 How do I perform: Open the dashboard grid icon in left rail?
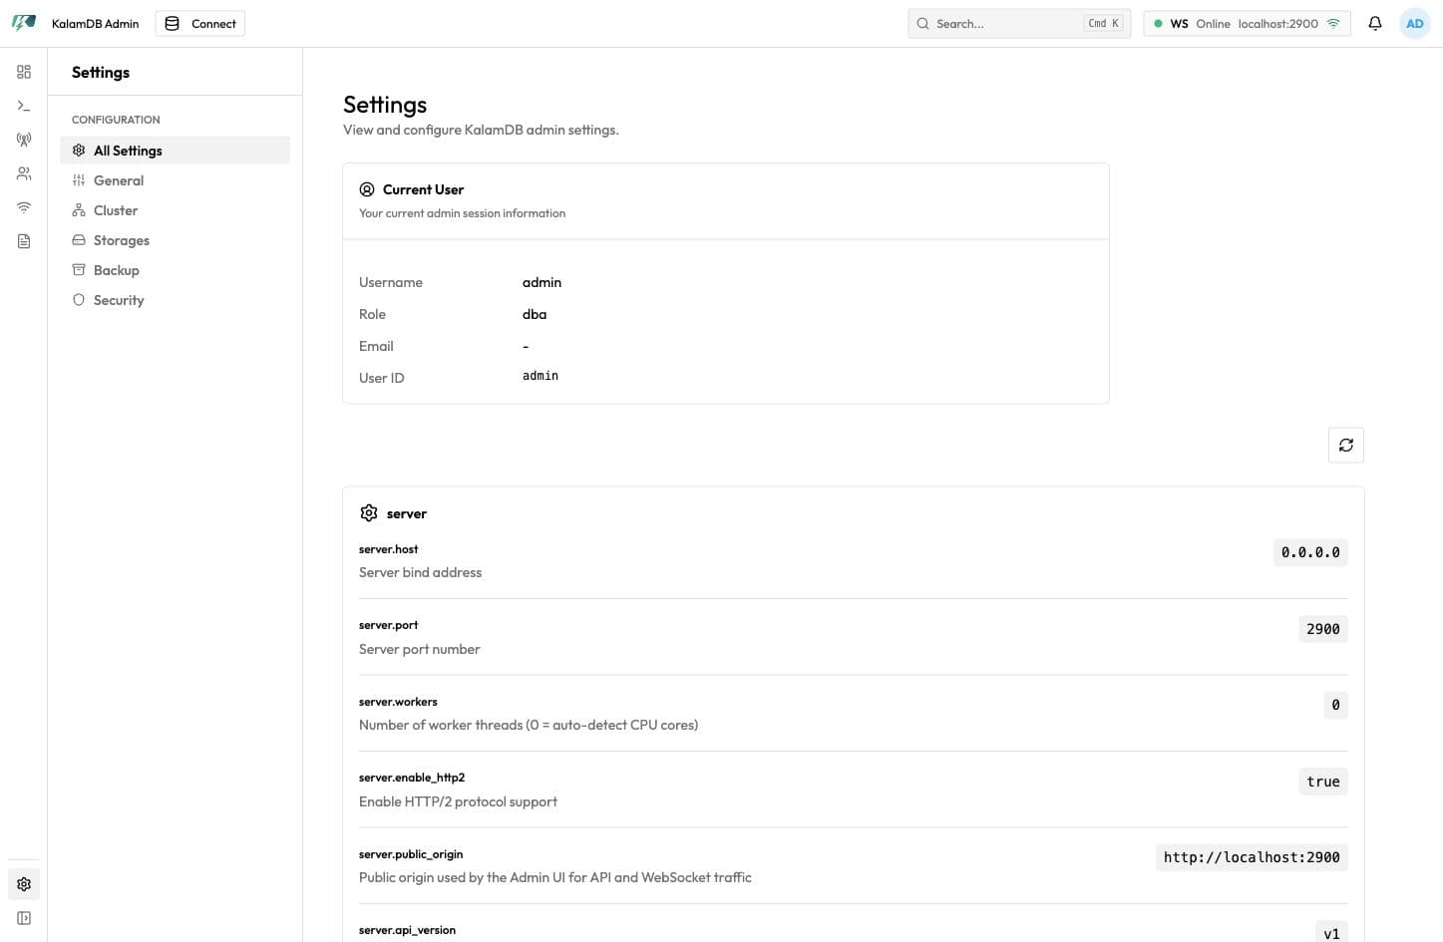click(x=24, y=72)
